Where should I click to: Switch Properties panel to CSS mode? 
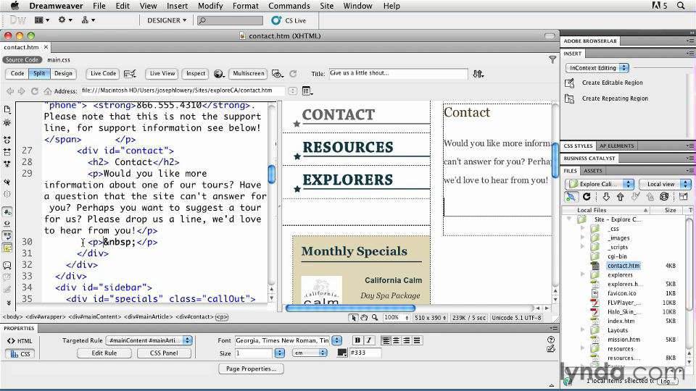point(20,354)
